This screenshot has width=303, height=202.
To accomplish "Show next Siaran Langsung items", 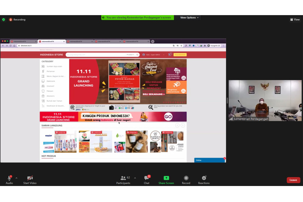I will pos(183,125).
